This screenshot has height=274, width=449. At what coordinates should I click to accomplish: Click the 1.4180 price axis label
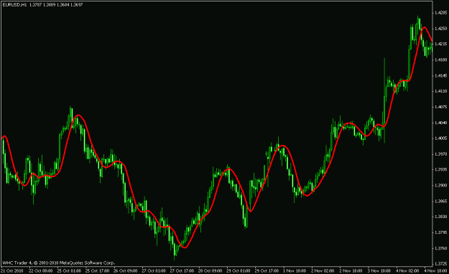(440, 60)
